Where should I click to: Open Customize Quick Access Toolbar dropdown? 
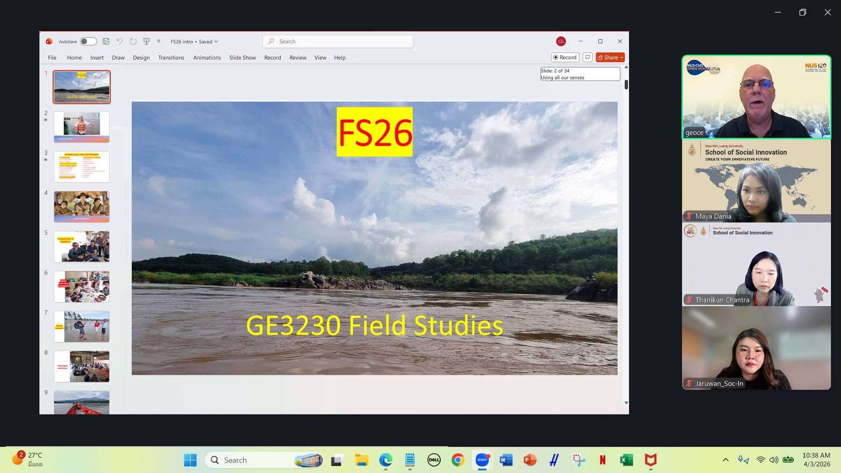click(159, 41)
